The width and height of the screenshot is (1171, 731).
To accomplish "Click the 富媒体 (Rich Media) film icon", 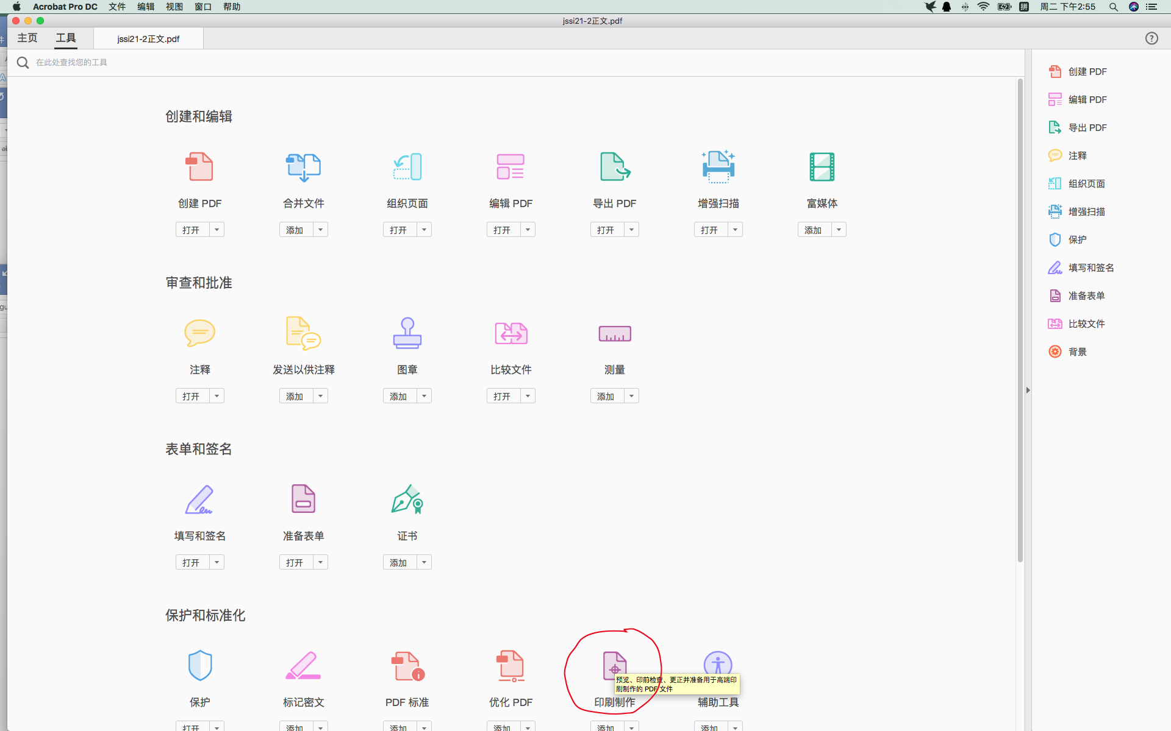I will pyautogui.click(x=822, y=167).
